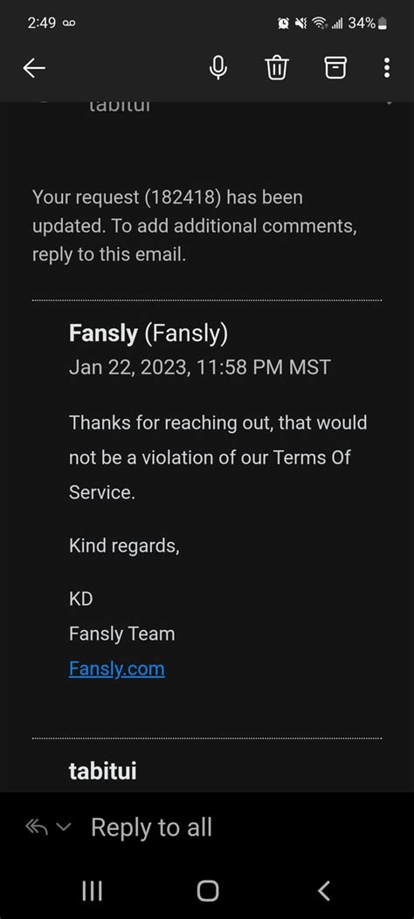
Task: Tap the battery percentage indicator
Action: 362,23
